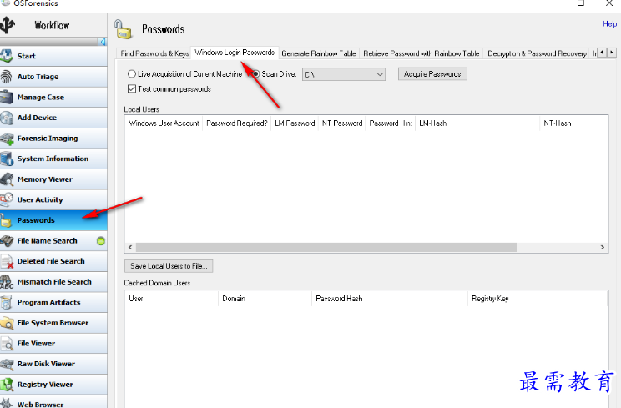Image resolution: width=621 pixels, height=408 pixels.
Task: Sort by Windows User Account column
Action: [x=164, y=123]
